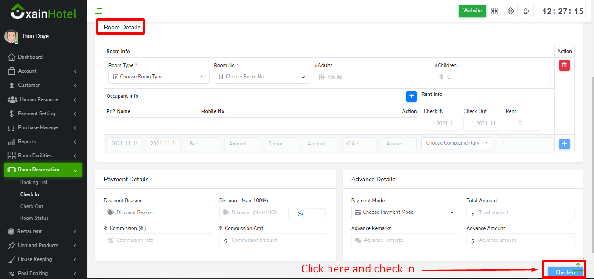The width and height of the screenshot is (594, 279).
Task: Open Dashboard from the sidebar
Action: (x=30, y=57)
